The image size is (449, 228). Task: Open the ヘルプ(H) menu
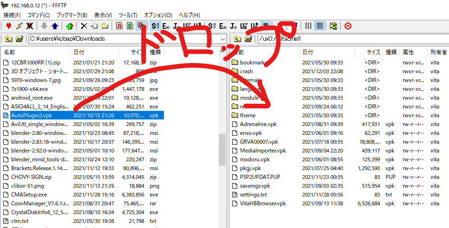tap(189, 15)
